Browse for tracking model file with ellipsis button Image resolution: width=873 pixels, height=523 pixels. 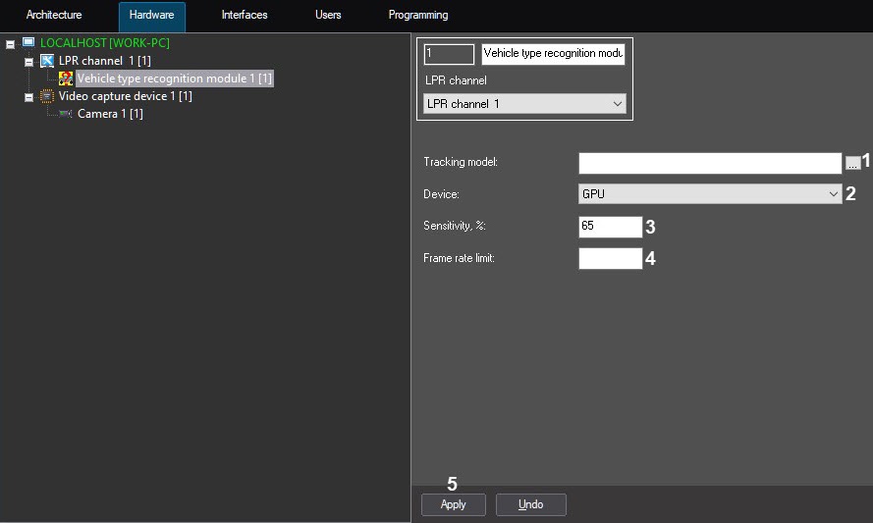point(851,163)
